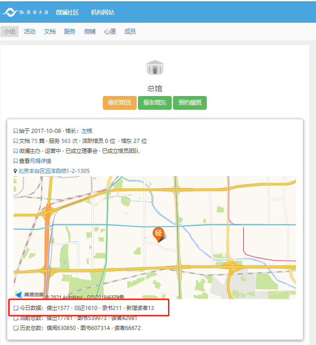Screen dimensions: 316x345
Task: Click the library building icon
Action: coord(155,67)
